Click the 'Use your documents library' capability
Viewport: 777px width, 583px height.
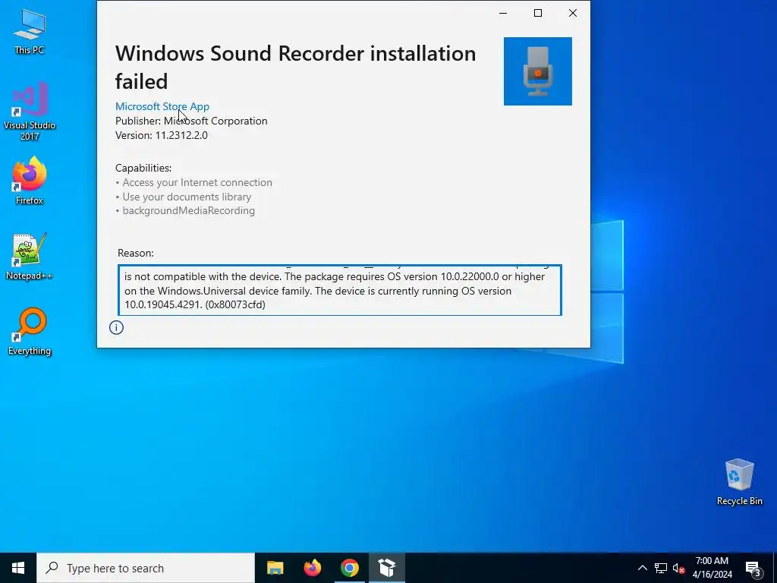[187, 197]
